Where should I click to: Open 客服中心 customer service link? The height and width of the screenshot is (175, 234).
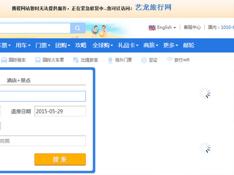tap(192, 28)
